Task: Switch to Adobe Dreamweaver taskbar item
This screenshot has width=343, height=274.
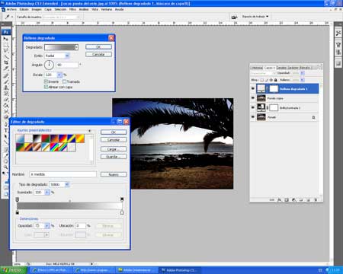Action: pyautogui.click(x=136, y=270)
